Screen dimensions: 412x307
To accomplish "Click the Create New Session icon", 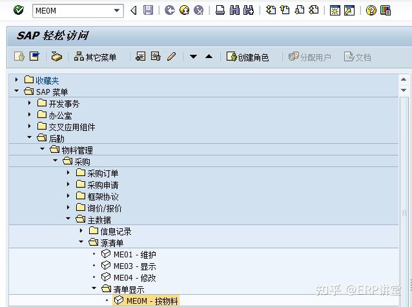I will click(x=335, y=10).
